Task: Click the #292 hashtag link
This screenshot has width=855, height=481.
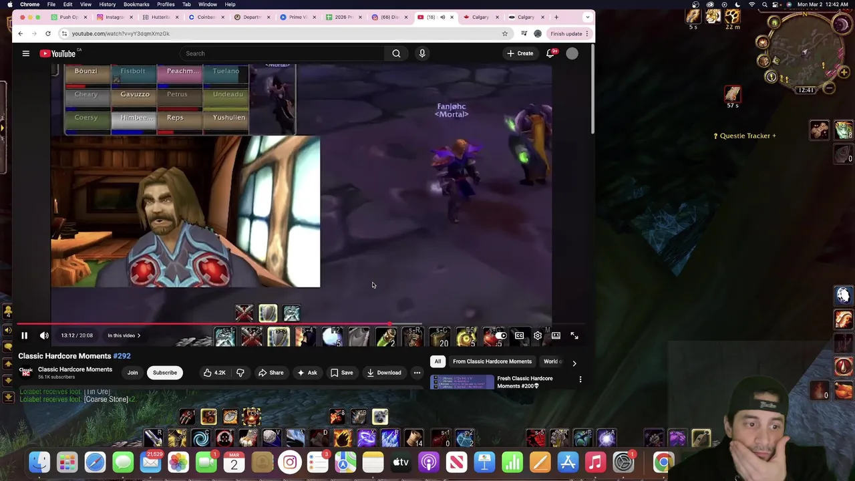Action: (122, 356)
